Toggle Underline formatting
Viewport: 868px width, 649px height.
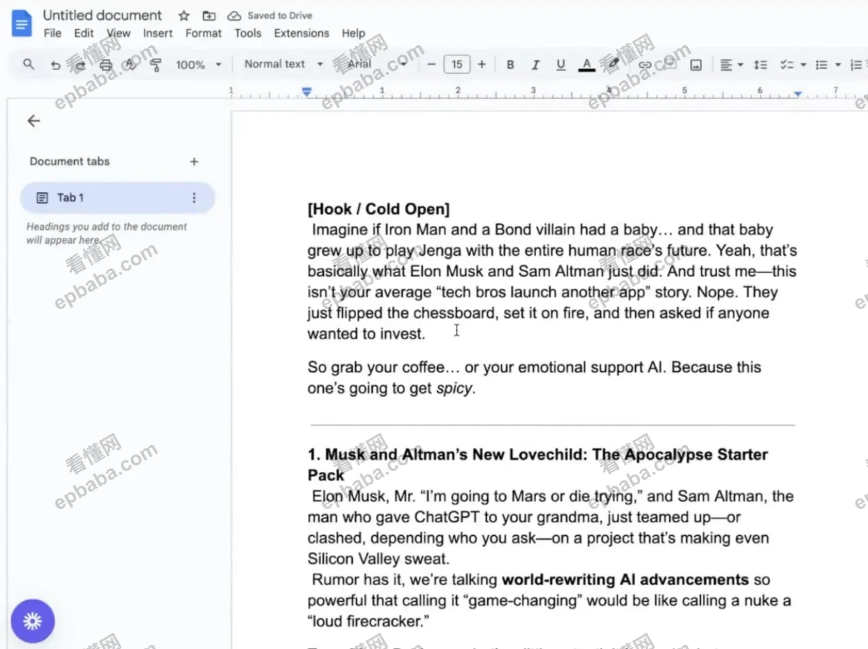coord(561,65)
